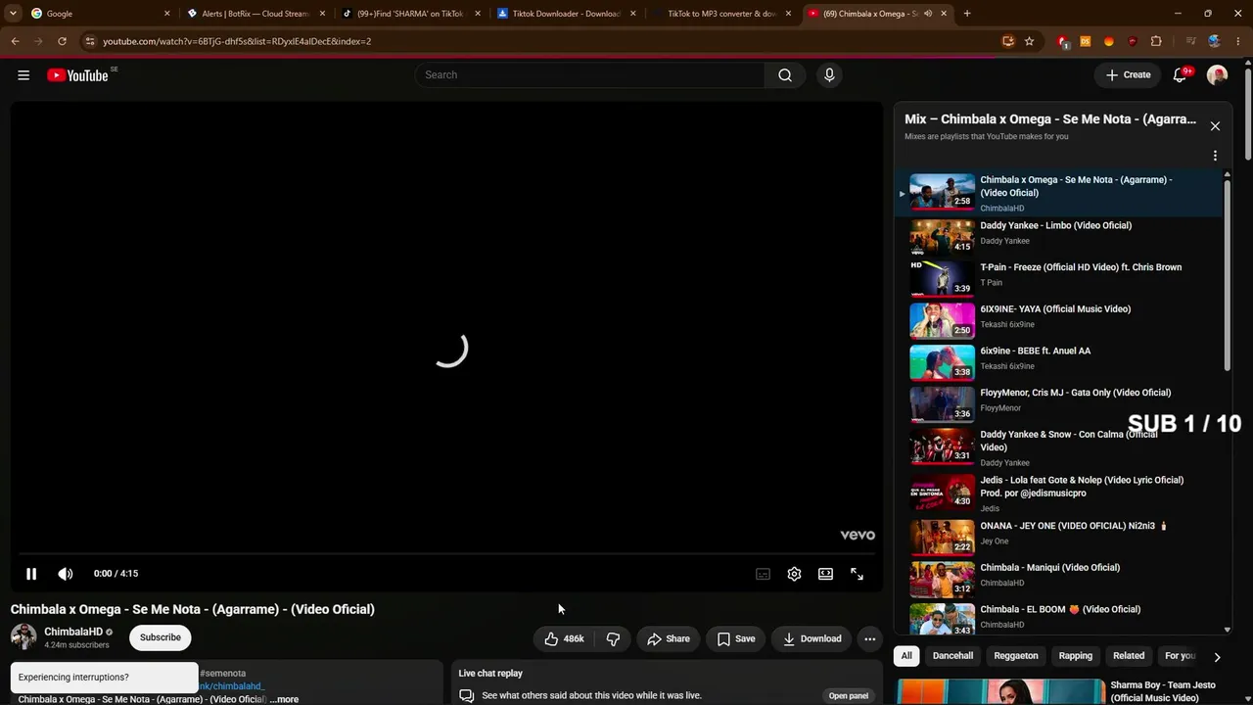1253x705 pixels.
Task: Open Chrome tab search dropdown
Action: point(13,14)
